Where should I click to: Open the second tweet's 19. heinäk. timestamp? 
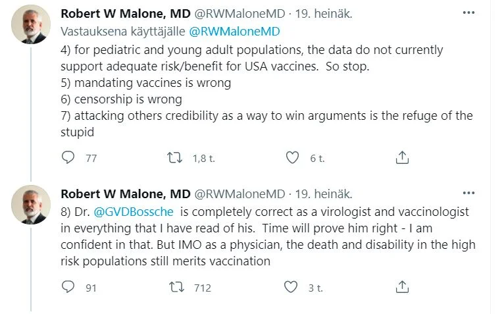tap(323, 194)
